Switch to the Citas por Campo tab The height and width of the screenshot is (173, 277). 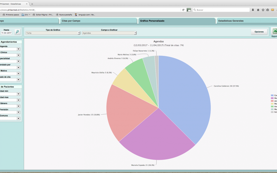coord(98,21)
